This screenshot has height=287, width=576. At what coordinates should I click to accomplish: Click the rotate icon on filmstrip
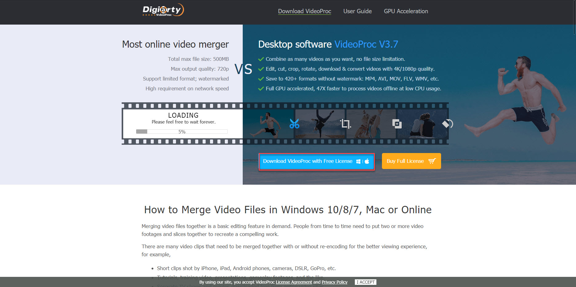click(448, 124)
